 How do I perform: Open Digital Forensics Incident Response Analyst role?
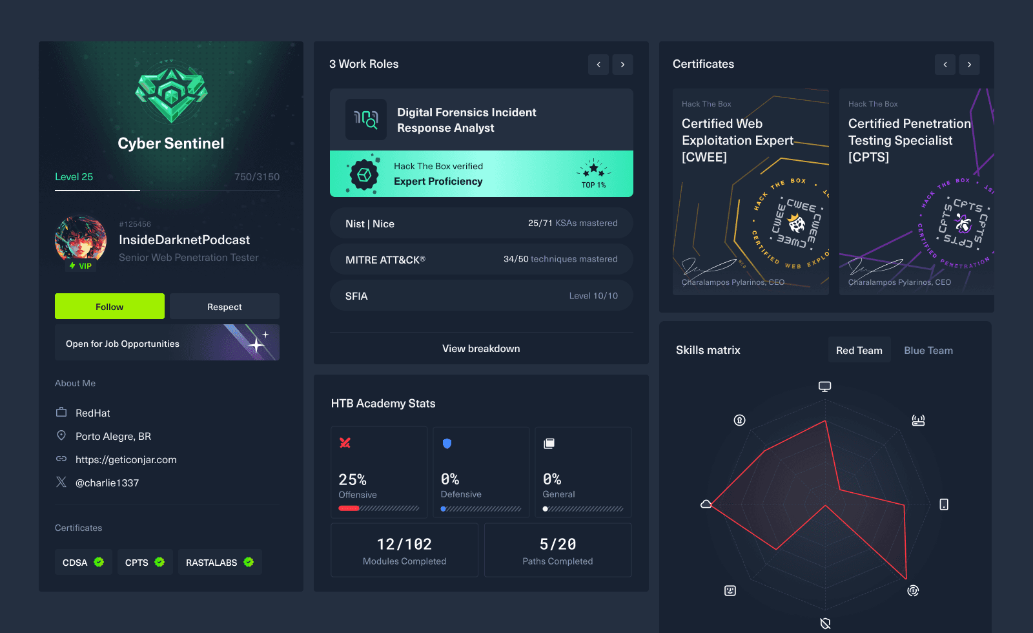(482, 119)
